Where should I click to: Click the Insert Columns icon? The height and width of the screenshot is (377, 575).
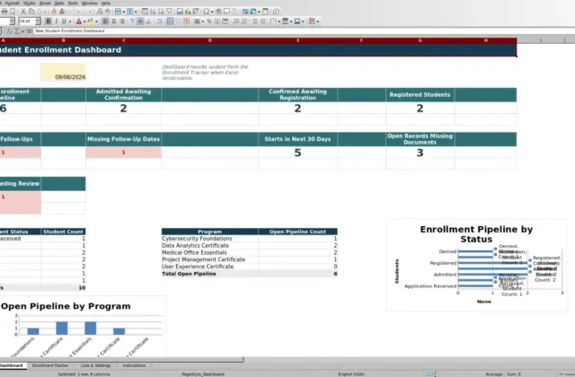pyautogui.click(x=129, y=12)
